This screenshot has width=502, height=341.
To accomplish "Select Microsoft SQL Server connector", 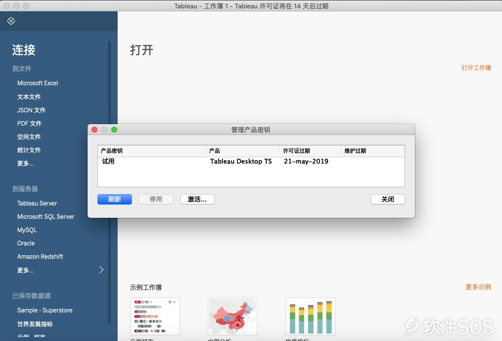I will 45,217.
